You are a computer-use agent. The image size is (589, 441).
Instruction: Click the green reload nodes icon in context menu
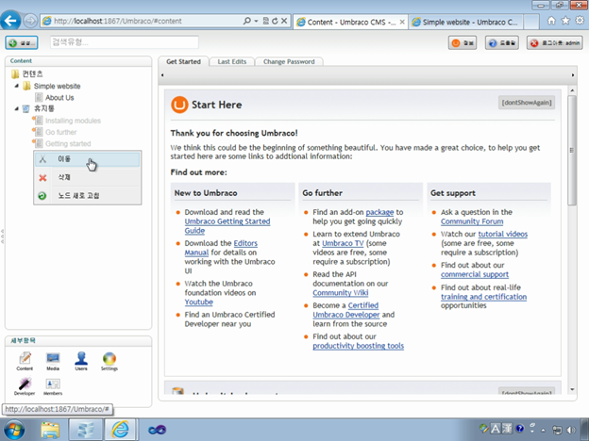(x=42, y=196)
